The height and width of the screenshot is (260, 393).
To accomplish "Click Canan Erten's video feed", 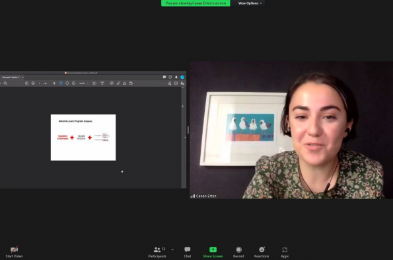I will [x=291, y=130].
